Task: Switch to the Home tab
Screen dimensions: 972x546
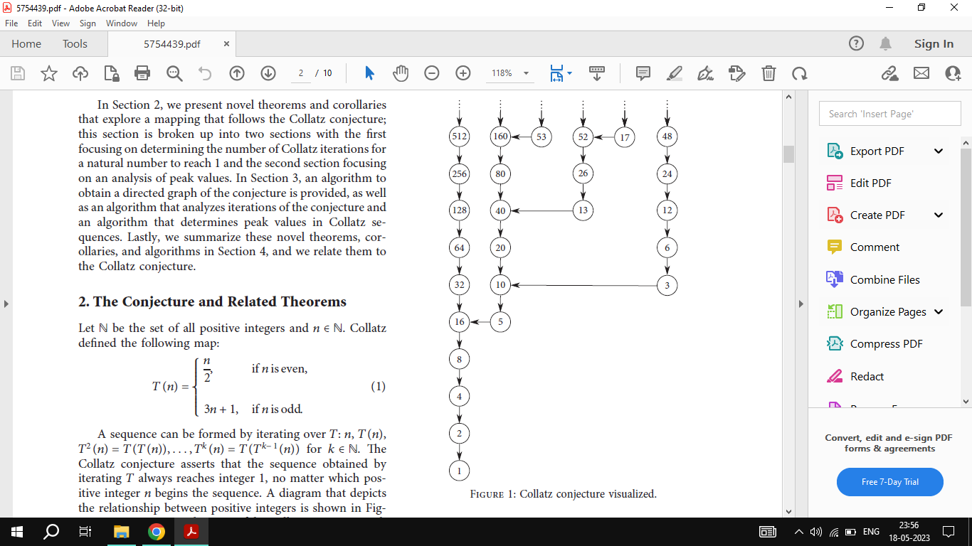Action: (x=26, y=43)
